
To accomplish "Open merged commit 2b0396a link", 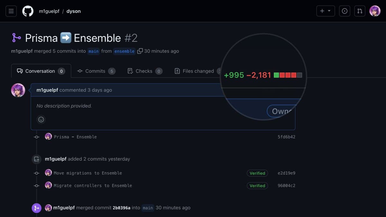I will coord(121,208).
